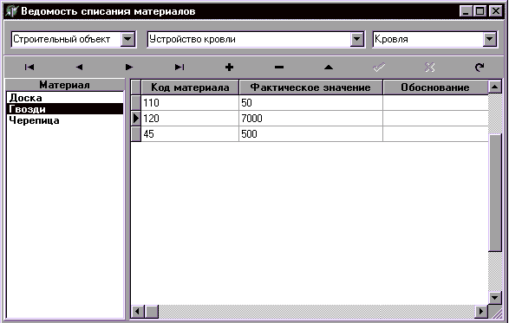
Task: Insert a new record with the plus button
Action: pos(229,68)
